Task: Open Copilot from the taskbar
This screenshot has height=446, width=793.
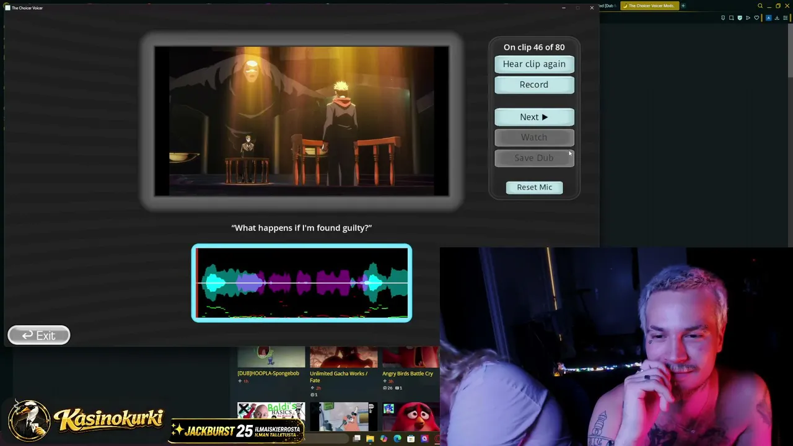Action: (x=383, y=439)
